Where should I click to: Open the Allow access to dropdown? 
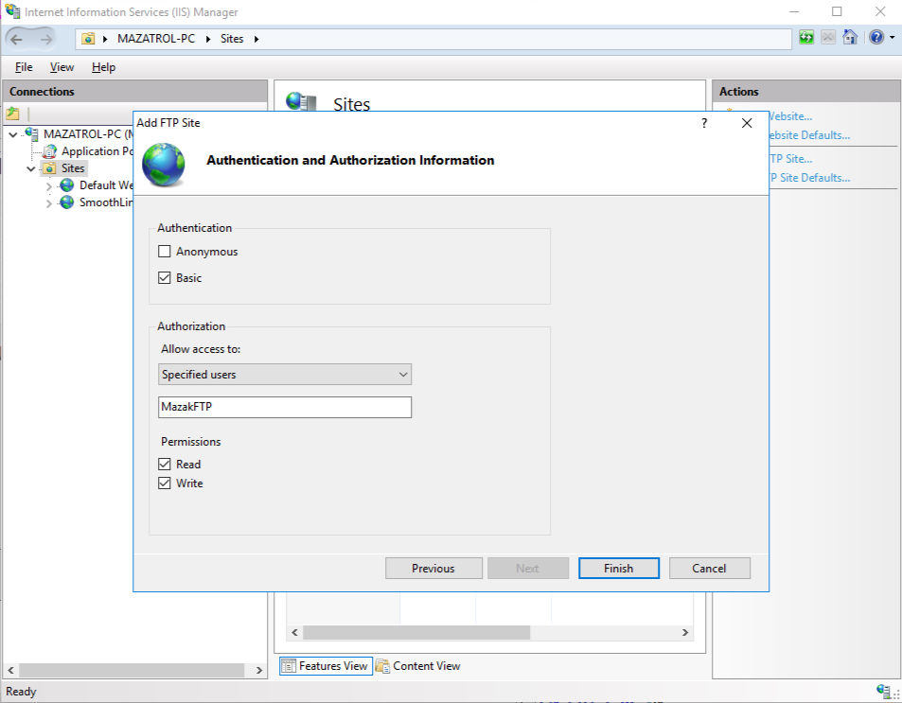285,375
